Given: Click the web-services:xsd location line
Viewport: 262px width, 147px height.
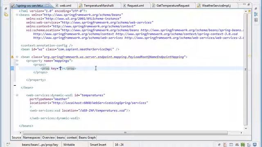Looking at the screenshot, I should [80, 111].
